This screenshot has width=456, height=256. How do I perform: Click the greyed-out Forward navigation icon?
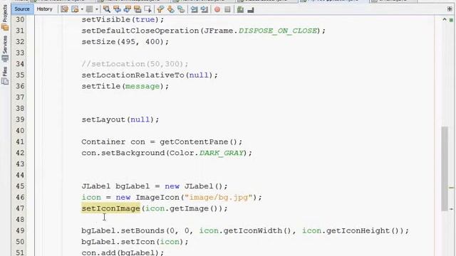(90, 9)
